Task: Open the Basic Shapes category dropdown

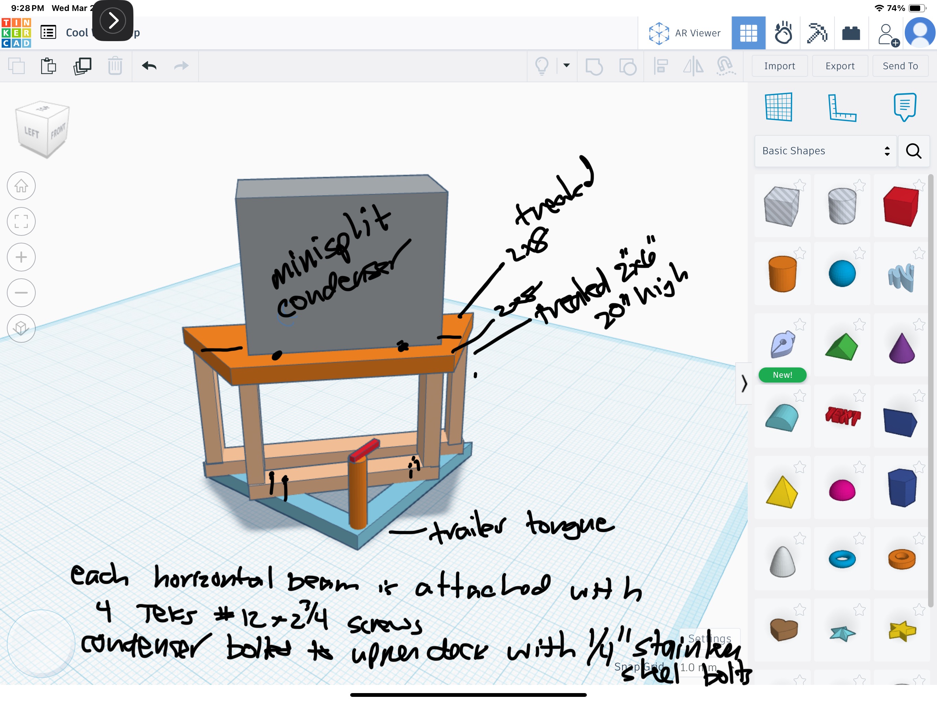Action: pos(826,151)
